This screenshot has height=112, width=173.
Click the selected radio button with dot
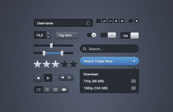137,21
